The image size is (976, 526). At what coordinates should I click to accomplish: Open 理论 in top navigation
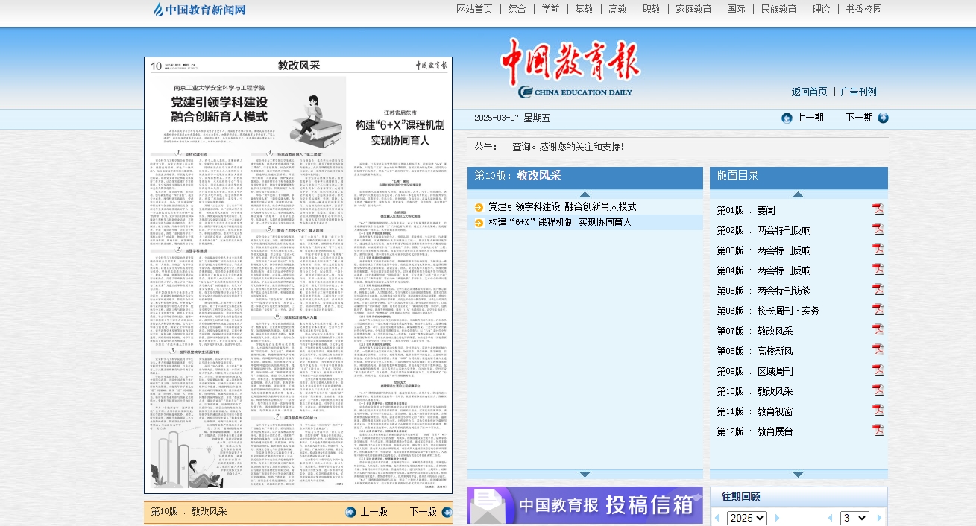[x=821, y=9]
